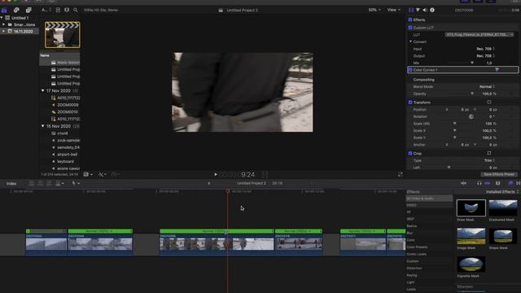
Task: Click the Color Curves 1 color icon
Action: point(497,70)
